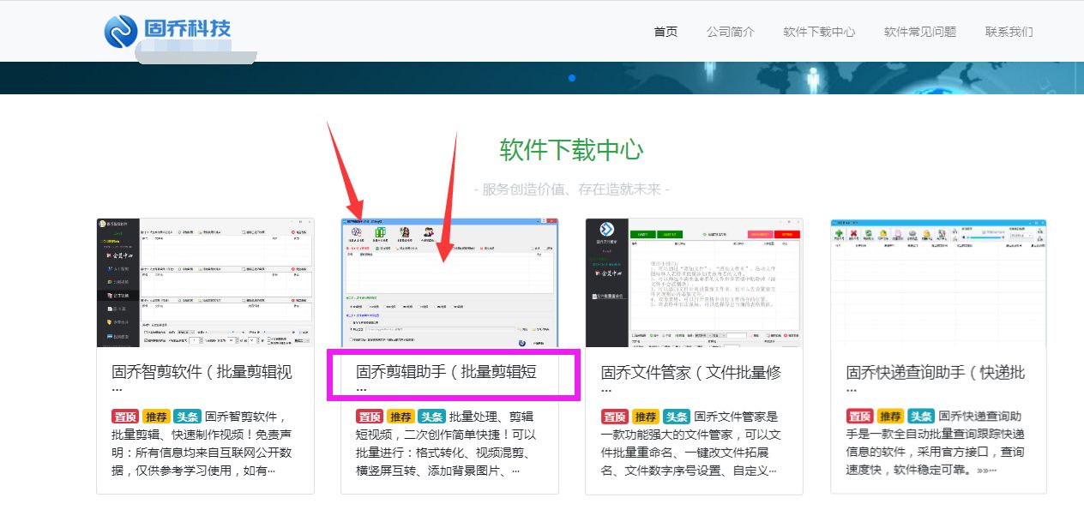Image resolution: width=1084 pixels, height=510 pixels.
Task: Open the 联系我们 menu item
Action: click(x=1009, y=32)
